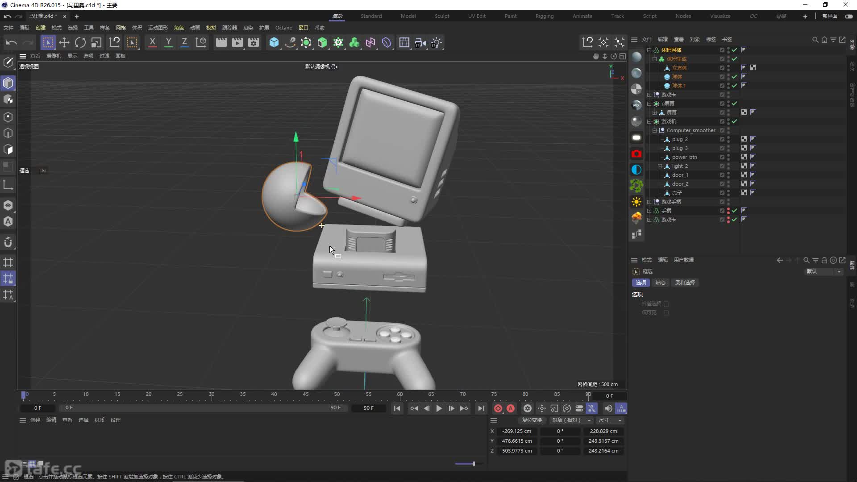Expand the 手柄 tree node
This screenshot has height=482, width=857.
point(649,211)
